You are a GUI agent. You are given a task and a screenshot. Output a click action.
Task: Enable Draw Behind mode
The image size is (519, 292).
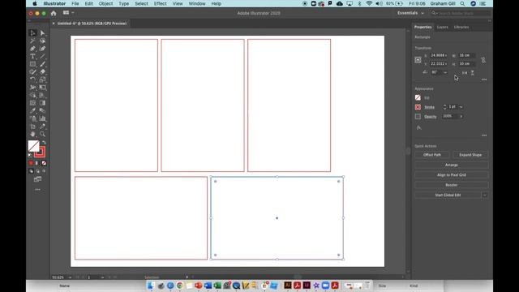pyautogui.click(x=37, y=171)
